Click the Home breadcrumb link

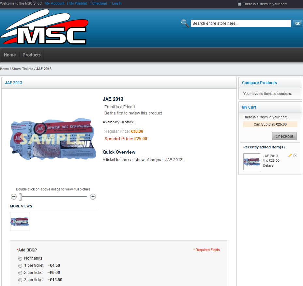coord(5,69)
